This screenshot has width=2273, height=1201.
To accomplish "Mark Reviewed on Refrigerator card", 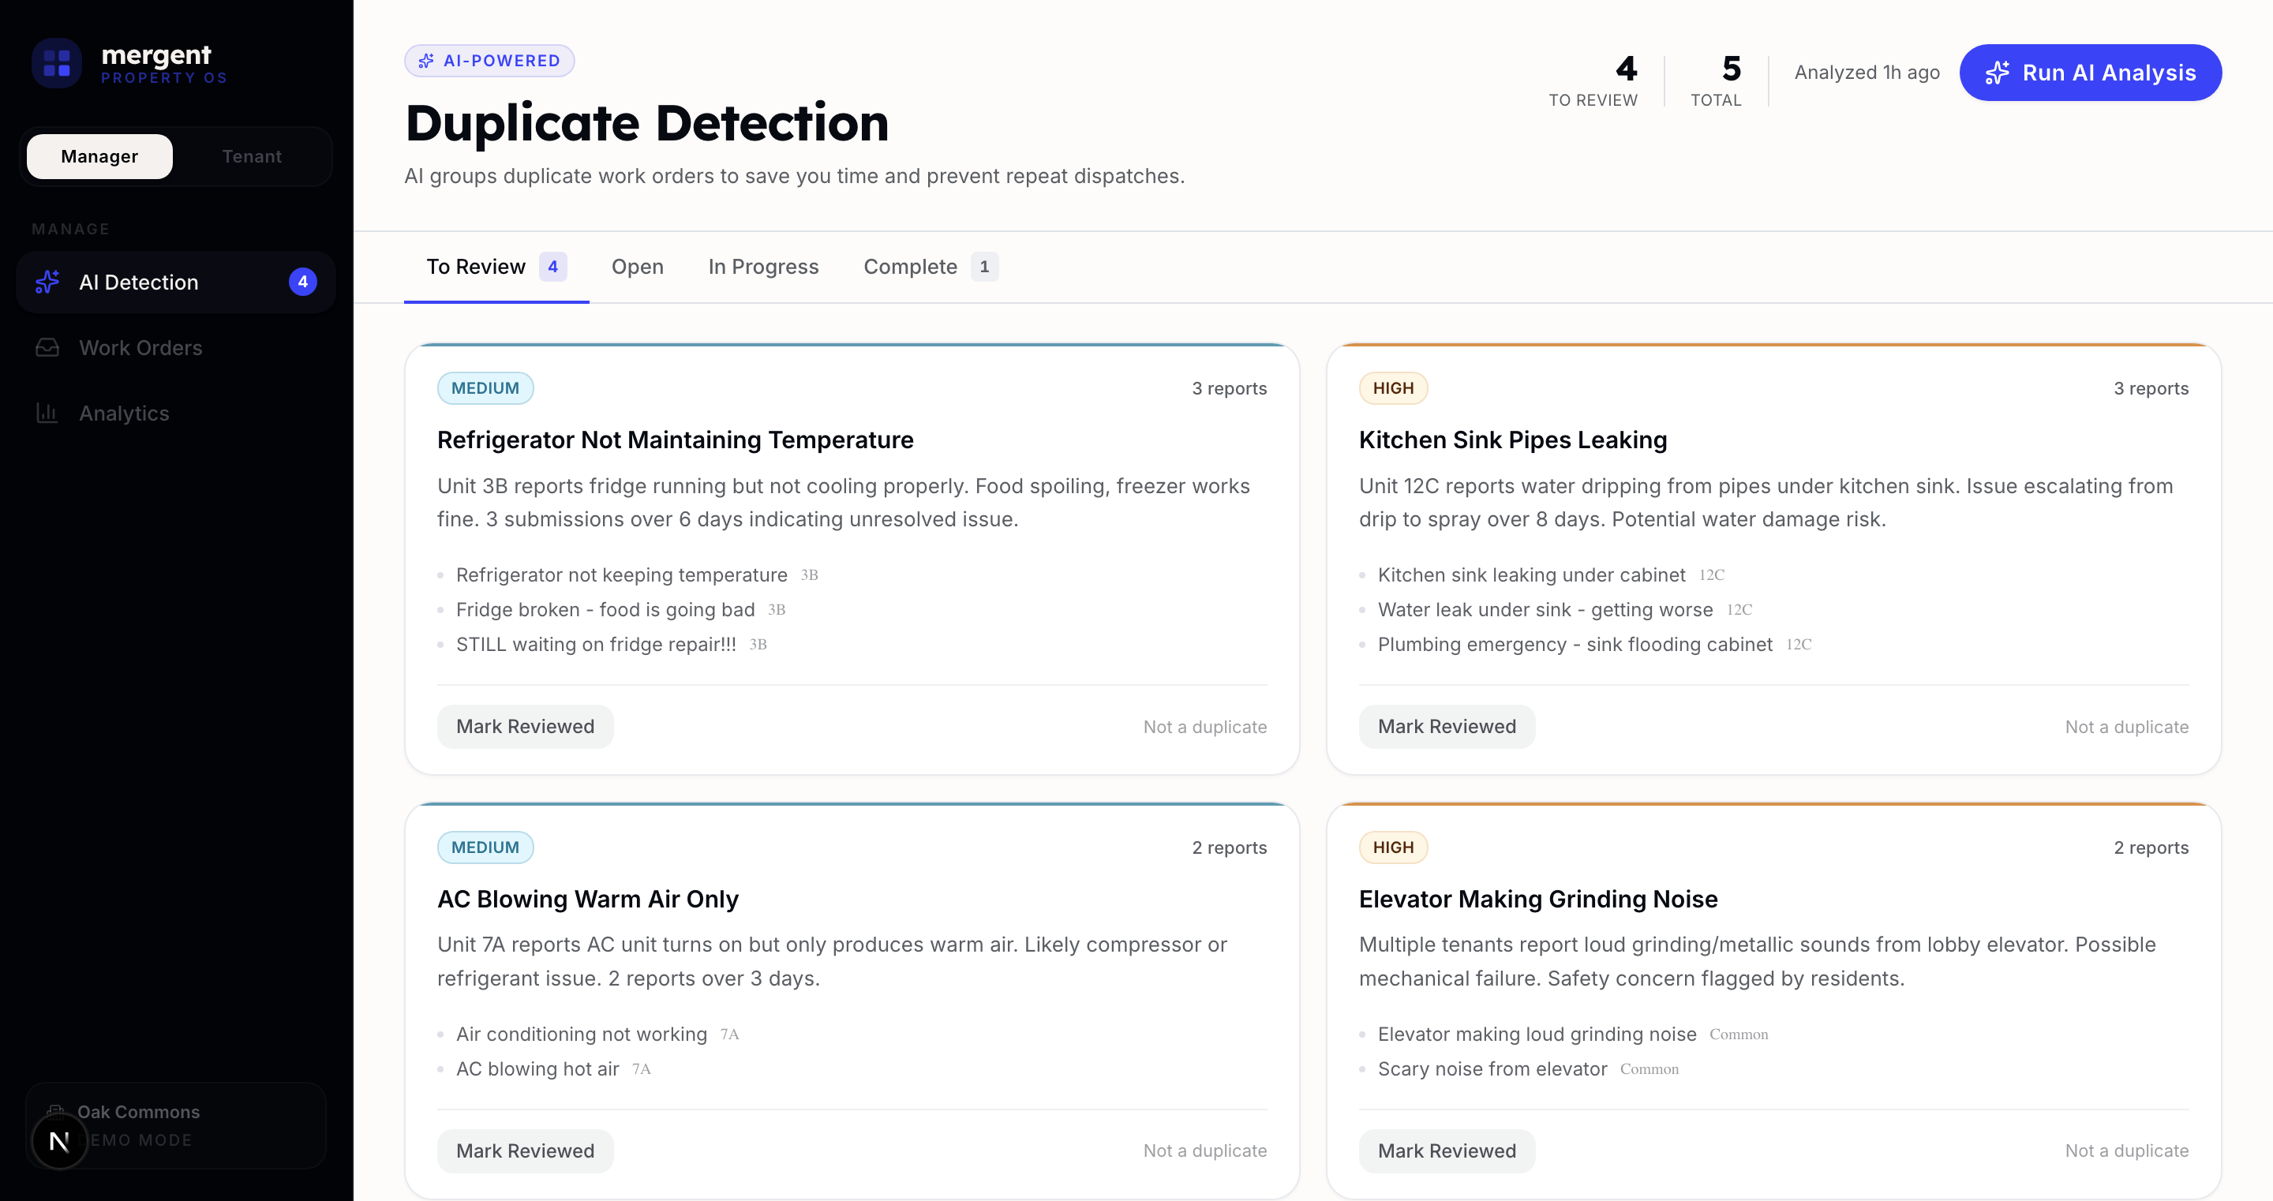I will pyautogui.click(x=525, y=726).
